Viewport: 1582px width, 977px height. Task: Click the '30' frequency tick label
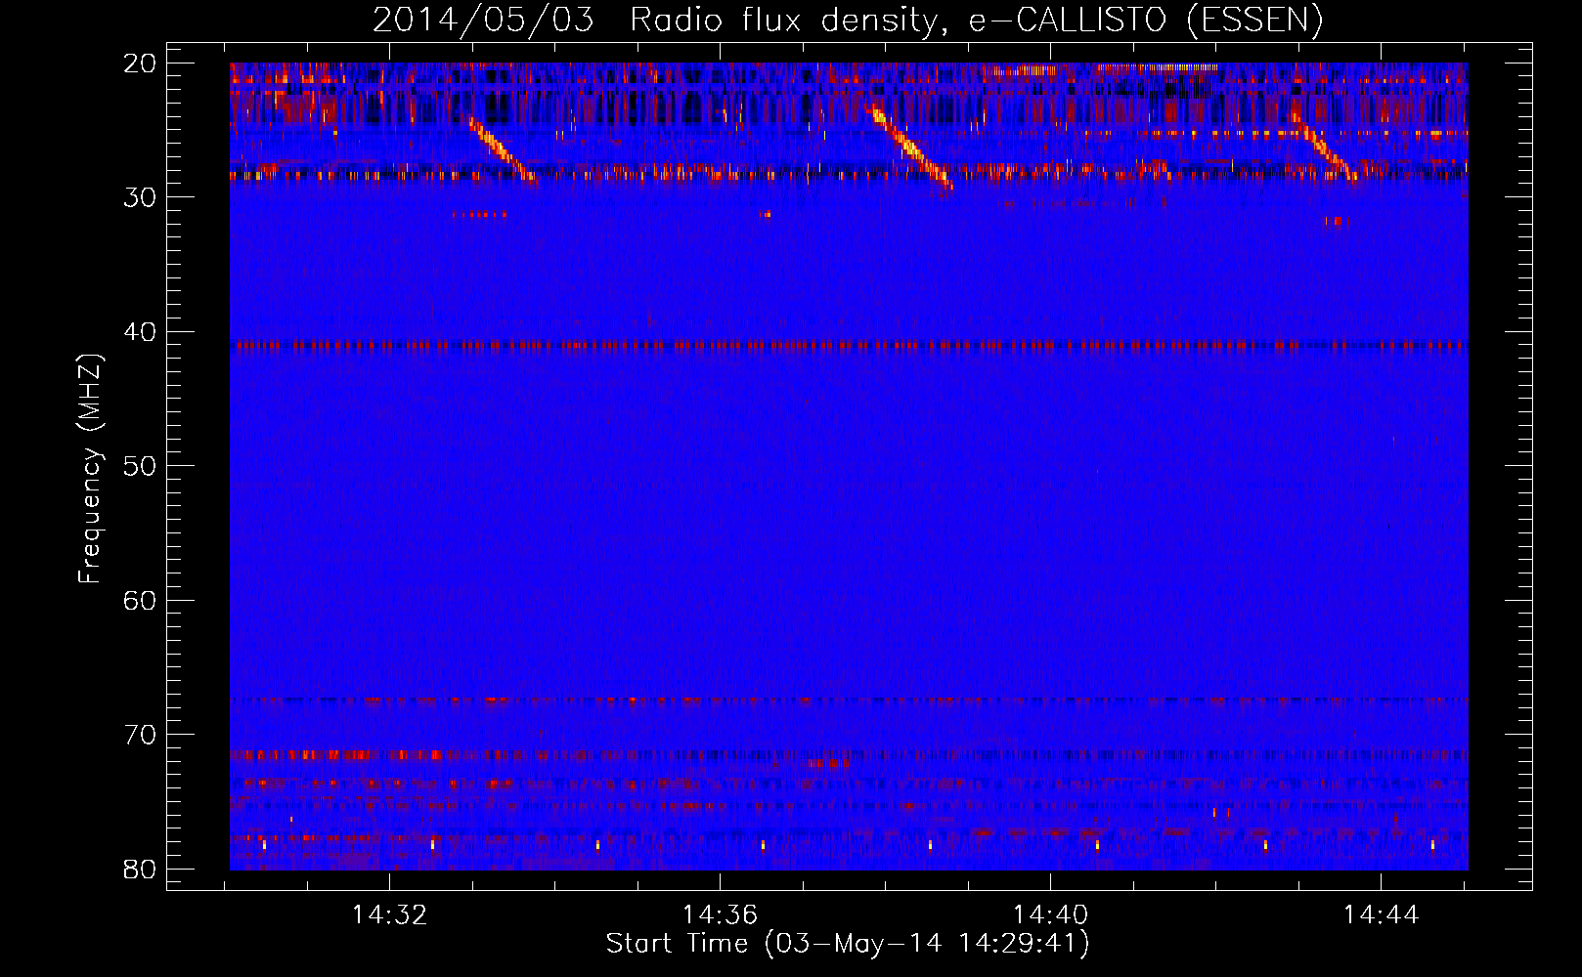point(141,197)
